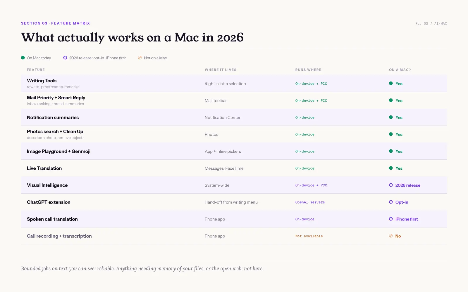Click the 'No' status label
Image resolution: width=468 pixels, height=292 pixels.
(398, 236)
